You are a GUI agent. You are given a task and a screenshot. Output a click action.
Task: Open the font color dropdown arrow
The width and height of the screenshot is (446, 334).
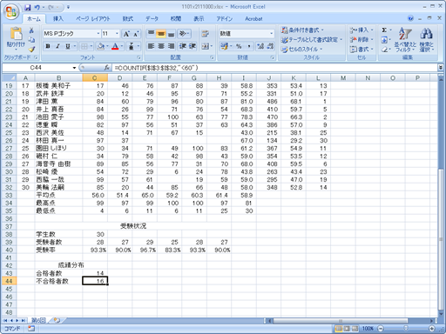click(122, 46)
